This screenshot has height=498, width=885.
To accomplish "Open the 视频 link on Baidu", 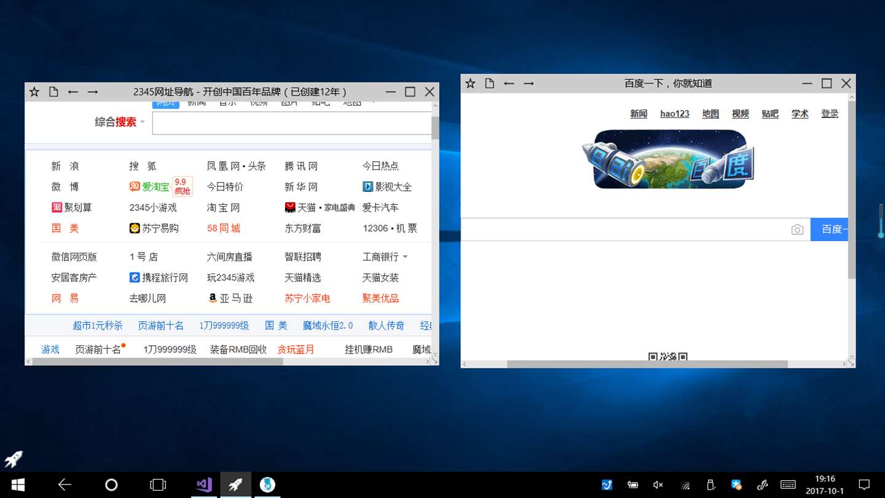I will (741, 114).
